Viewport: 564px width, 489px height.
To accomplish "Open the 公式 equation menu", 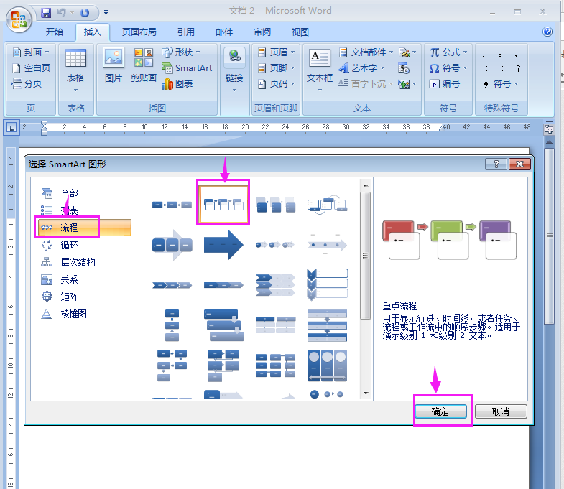I will tap(448, 52).
